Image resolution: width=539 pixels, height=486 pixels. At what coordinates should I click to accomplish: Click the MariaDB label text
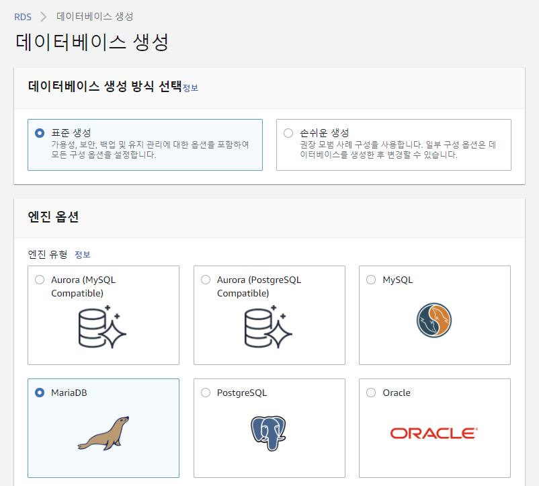69,393
